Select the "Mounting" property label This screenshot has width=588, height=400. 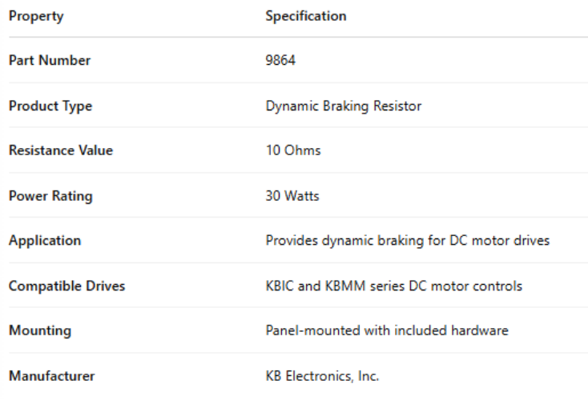tap(40, 330)
